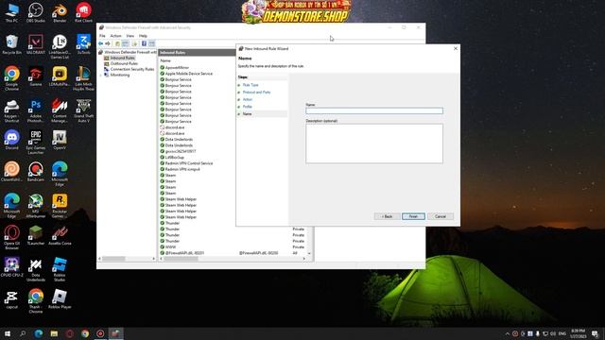The width and height of the screenshot is (605, 340).
Task: Open the Grand Theft Auto V shortcut
Action: click(83, 110)
